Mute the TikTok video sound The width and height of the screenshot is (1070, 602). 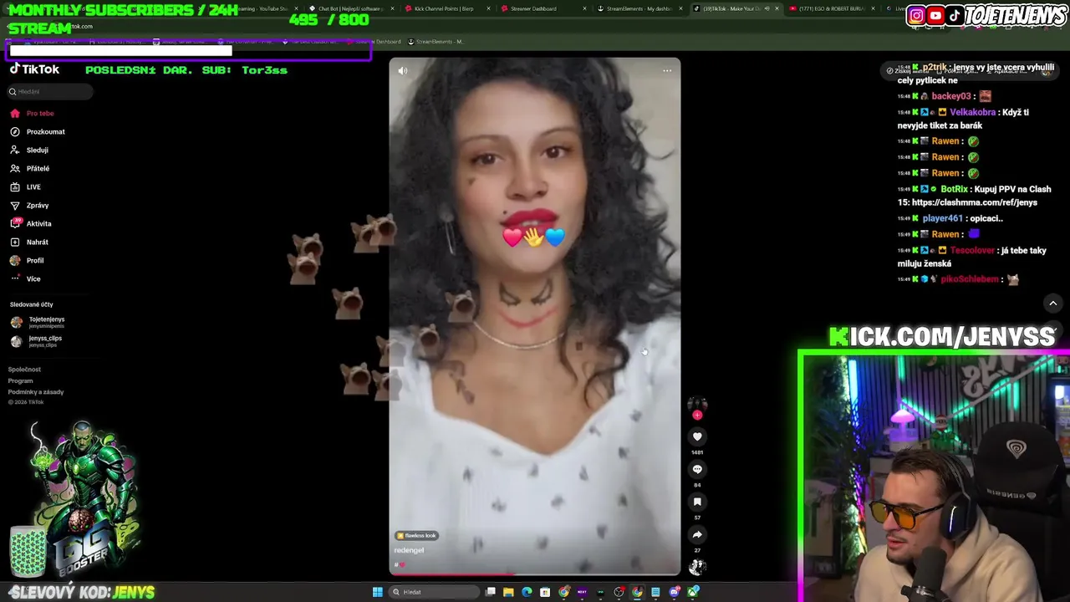[403, 71]
